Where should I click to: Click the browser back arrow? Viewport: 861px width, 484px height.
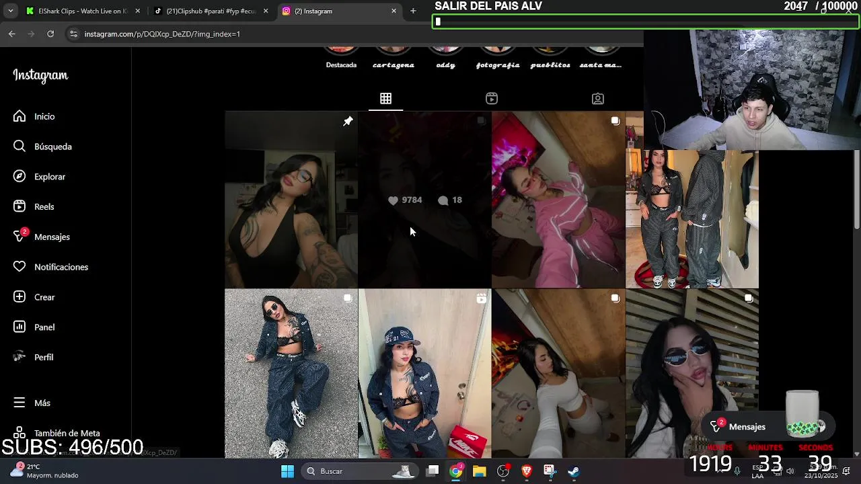(x=12, y=34)
